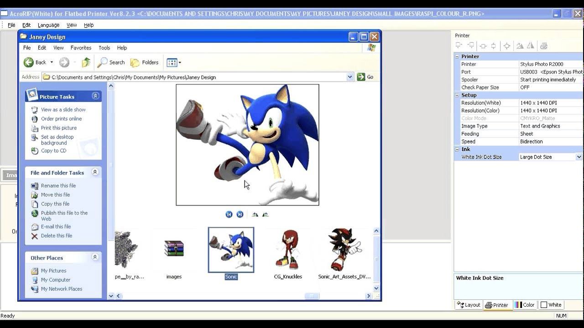Open the White Ink Dot Size dropdown
Viewport: 584px width, 328px height.
[579, 157]
